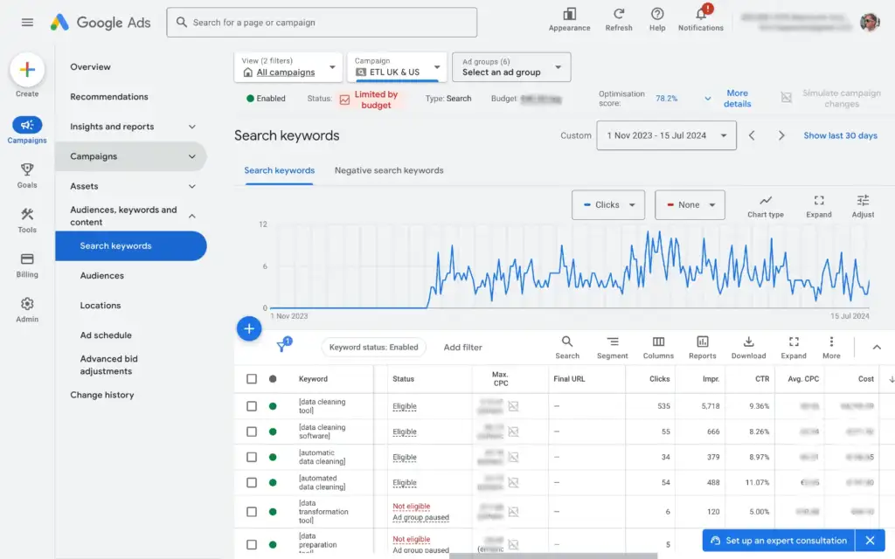Click the search for a page or campaign field
Image resolution: width=895 pixels, height=559 pixels.
(x=322, y=22)
